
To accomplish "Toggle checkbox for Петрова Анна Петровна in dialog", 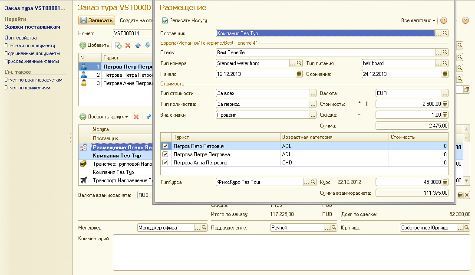I will click(x=165, y=163).
